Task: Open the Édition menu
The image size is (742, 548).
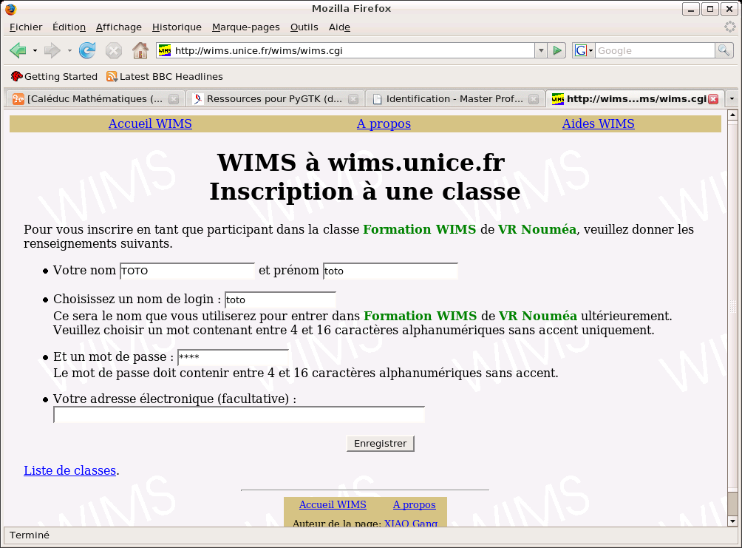Action: [x=69, y=27]
